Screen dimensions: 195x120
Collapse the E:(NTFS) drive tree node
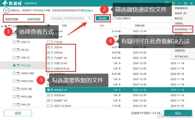click(x=2, y=26)
